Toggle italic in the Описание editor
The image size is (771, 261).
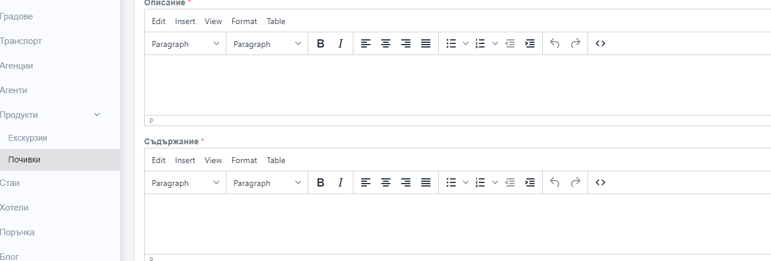pyautogui.click(x=340, y=43)
